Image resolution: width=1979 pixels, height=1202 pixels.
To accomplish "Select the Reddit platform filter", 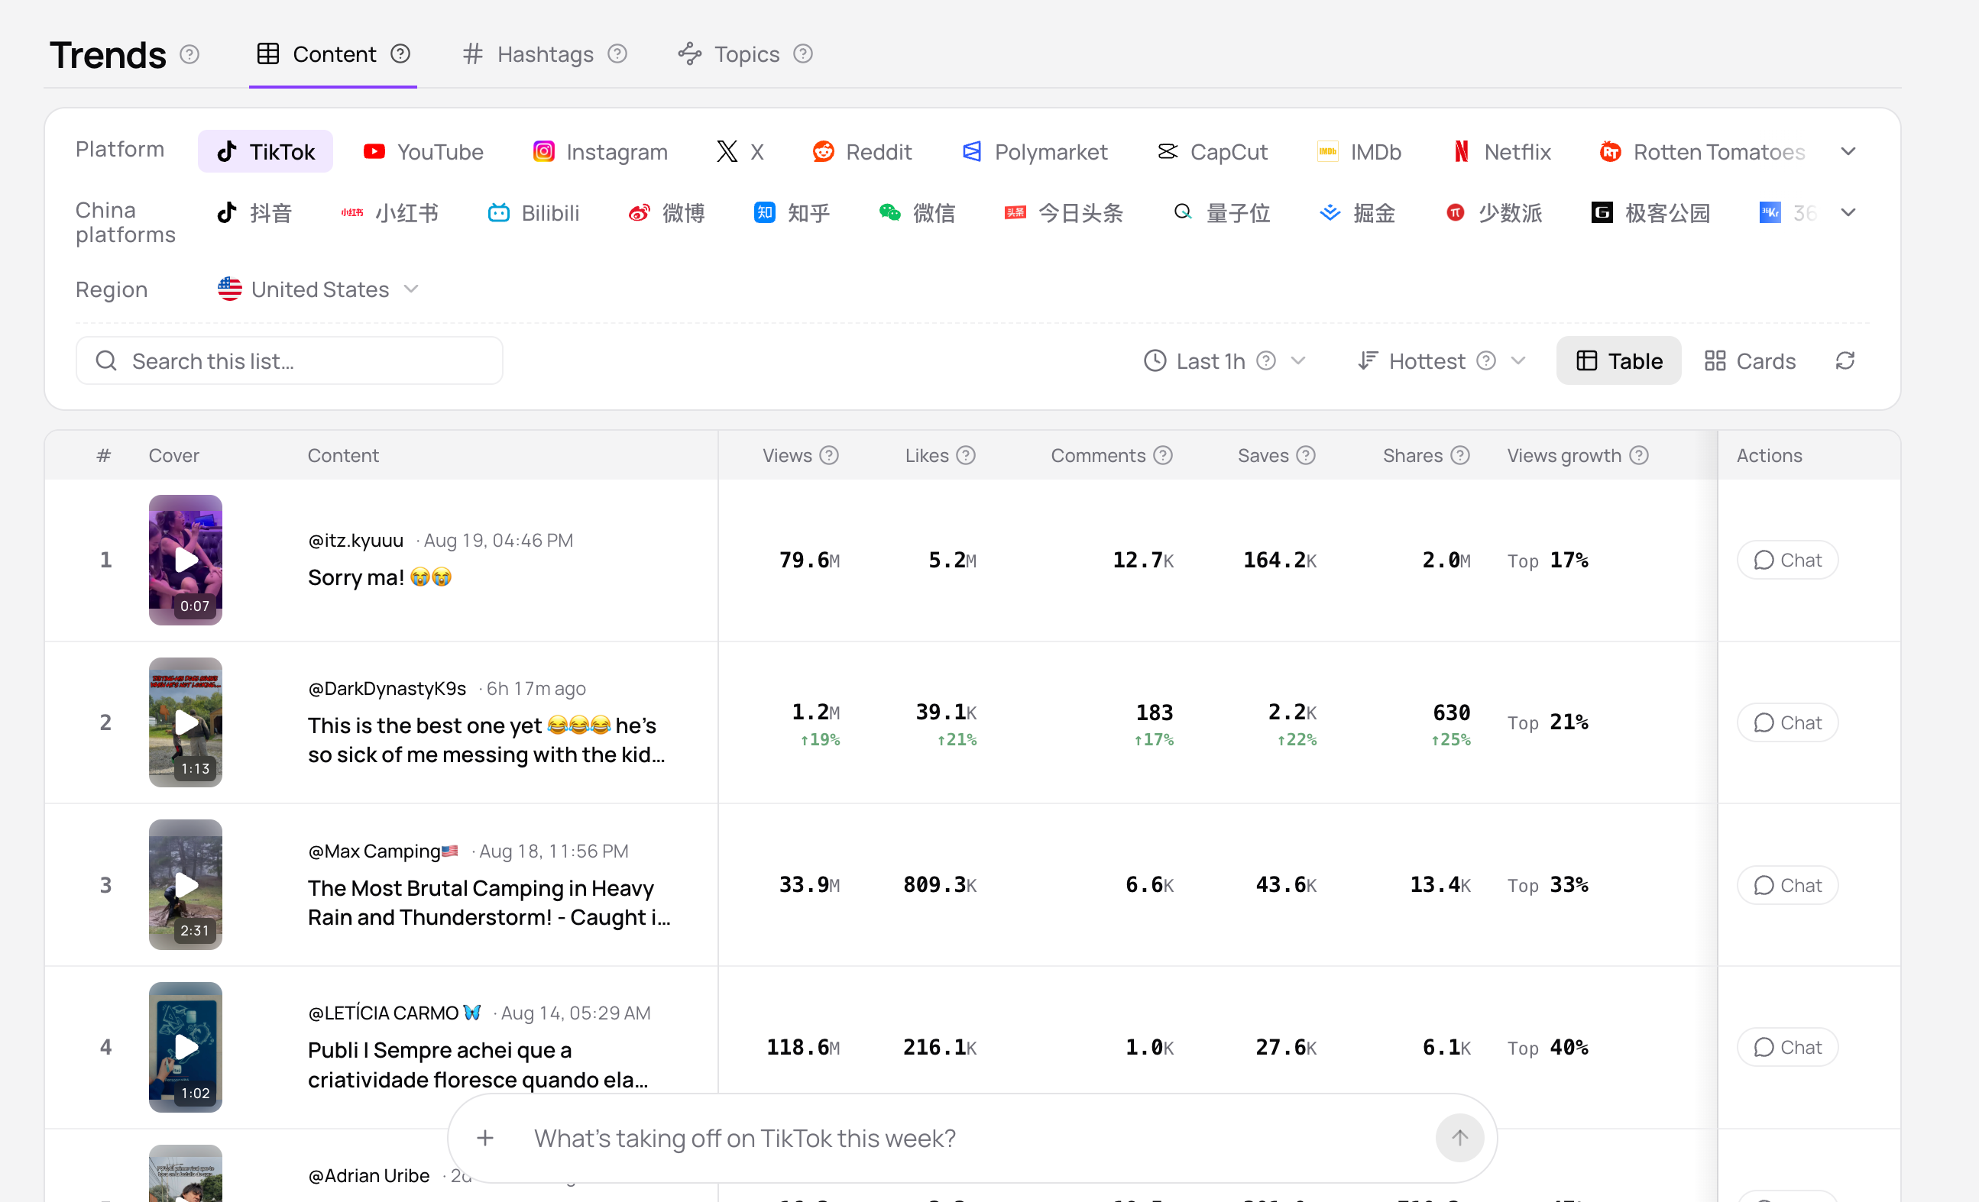I will 862,152.
